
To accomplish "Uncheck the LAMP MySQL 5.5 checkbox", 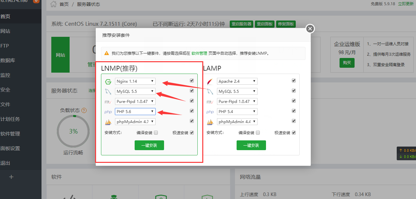I will click(x=294, y=91).
